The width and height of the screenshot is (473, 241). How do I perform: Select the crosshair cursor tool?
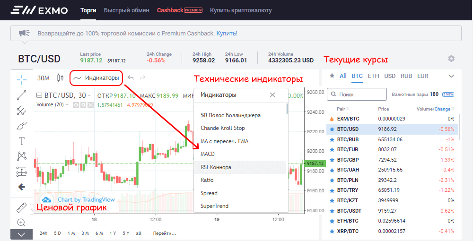pos(21,80)
